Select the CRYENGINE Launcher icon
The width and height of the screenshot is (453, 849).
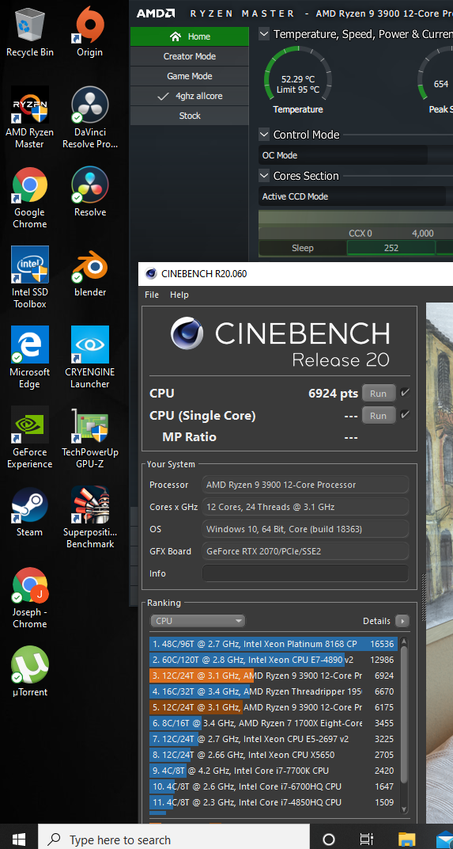[90, 357]
